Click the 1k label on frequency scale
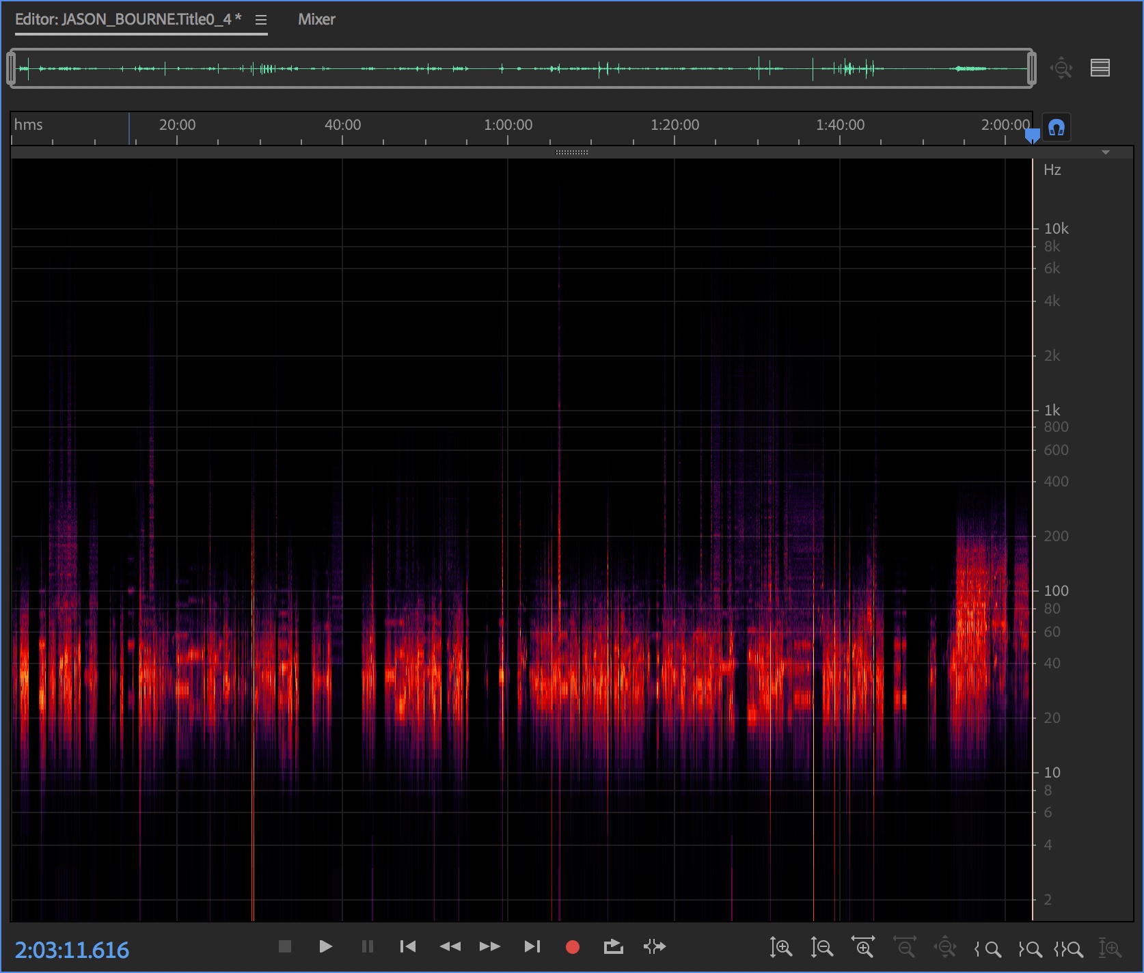The image size is (1144, 973). (x=1052, y=410)
